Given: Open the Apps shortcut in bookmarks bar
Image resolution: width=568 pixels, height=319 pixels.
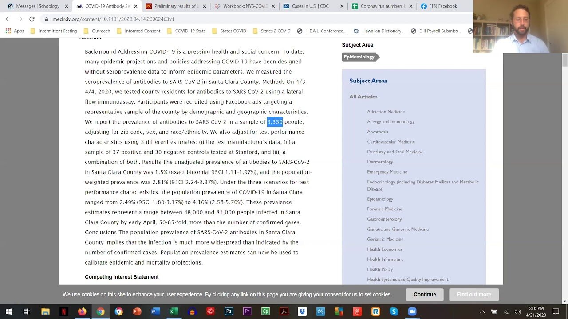Looking at the screenshot, I should click(15, 31).
